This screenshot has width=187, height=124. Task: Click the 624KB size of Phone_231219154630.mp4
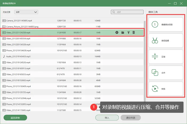(x=98, y=50)
